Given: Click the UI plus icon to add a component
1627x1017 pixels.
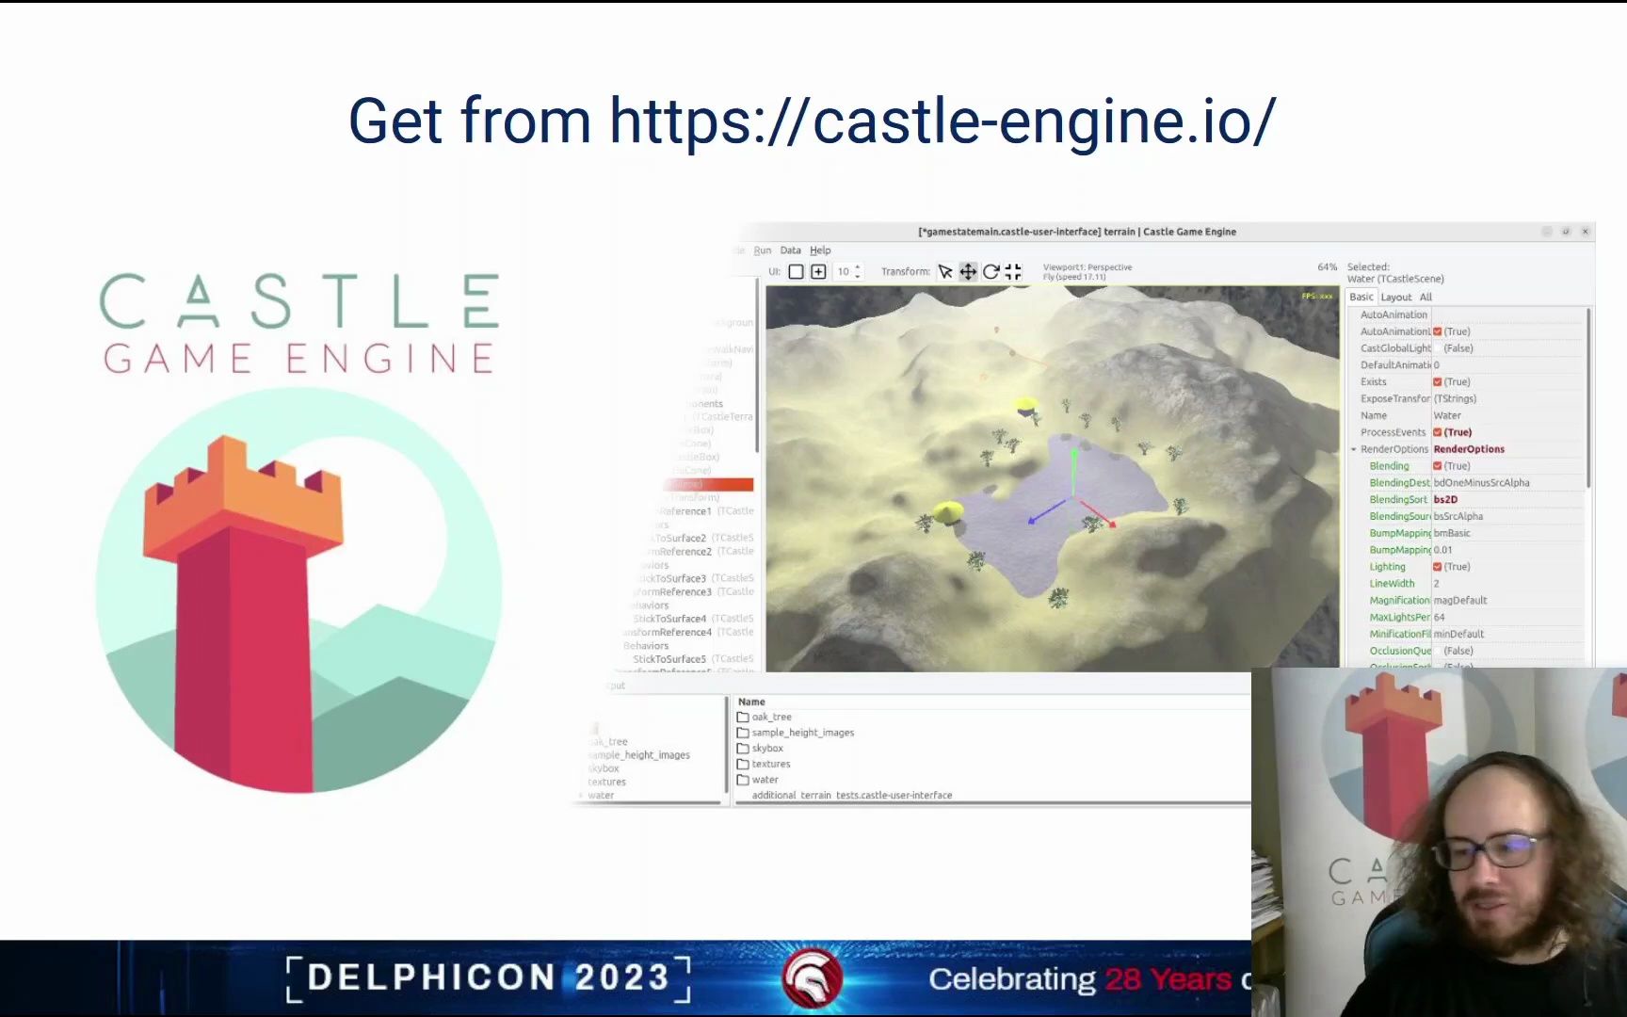Looking at the screenshot, I should pos(818,271).
